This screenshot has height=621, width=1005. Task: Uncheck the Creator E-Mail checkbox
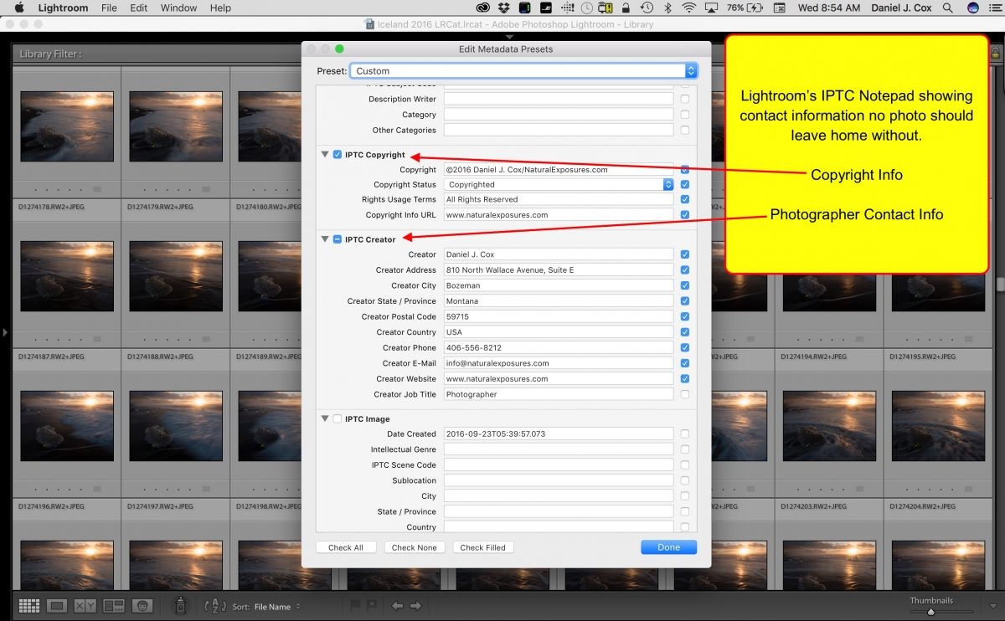685,363
